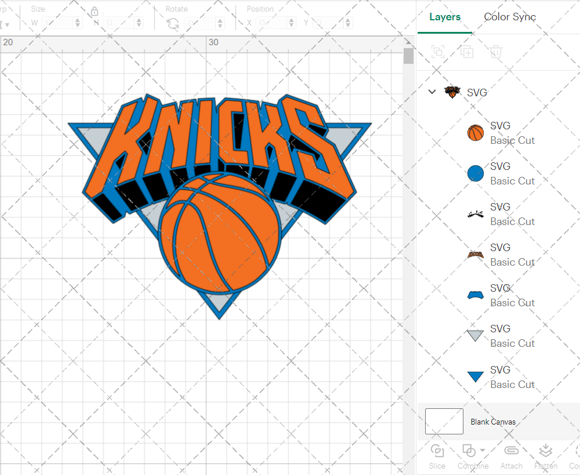Click the Height input field
This screenshot has height=475, width=580.
(x=119, y=23)
